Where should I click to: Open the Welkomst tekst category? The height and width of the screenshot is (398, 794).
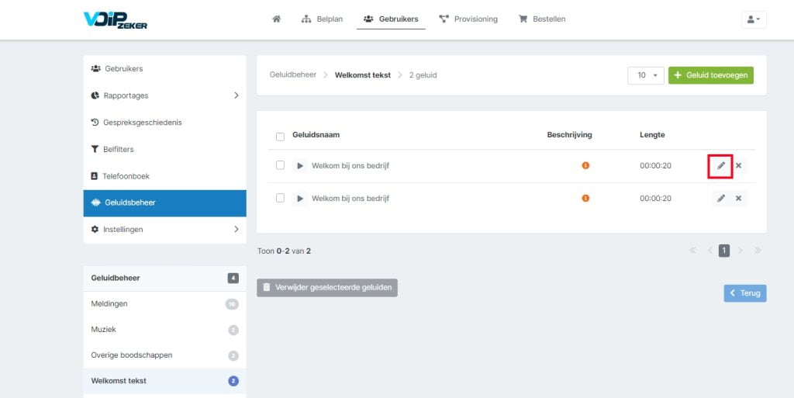click(x=164, y=381)
